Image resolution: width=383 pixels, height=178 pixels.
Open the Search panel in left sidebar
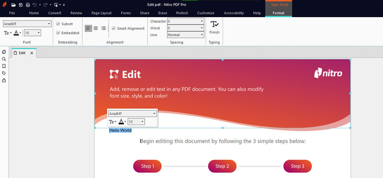(4, 59)
